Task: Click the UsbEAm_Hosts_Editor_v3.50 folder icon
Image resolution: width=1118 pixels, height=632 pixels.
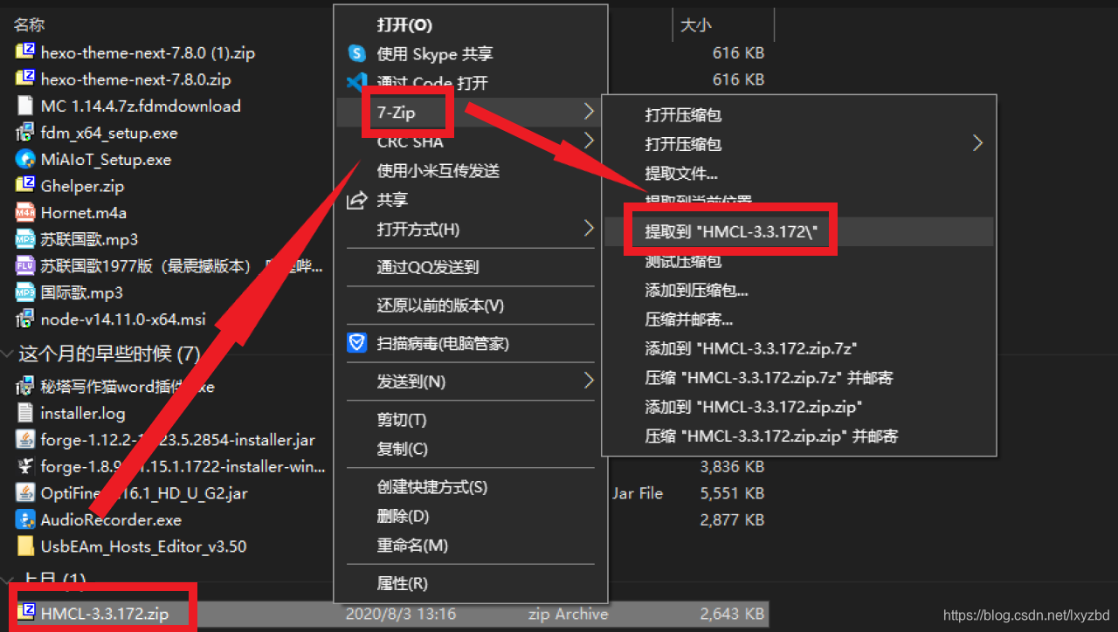Action: pos(25,546)
